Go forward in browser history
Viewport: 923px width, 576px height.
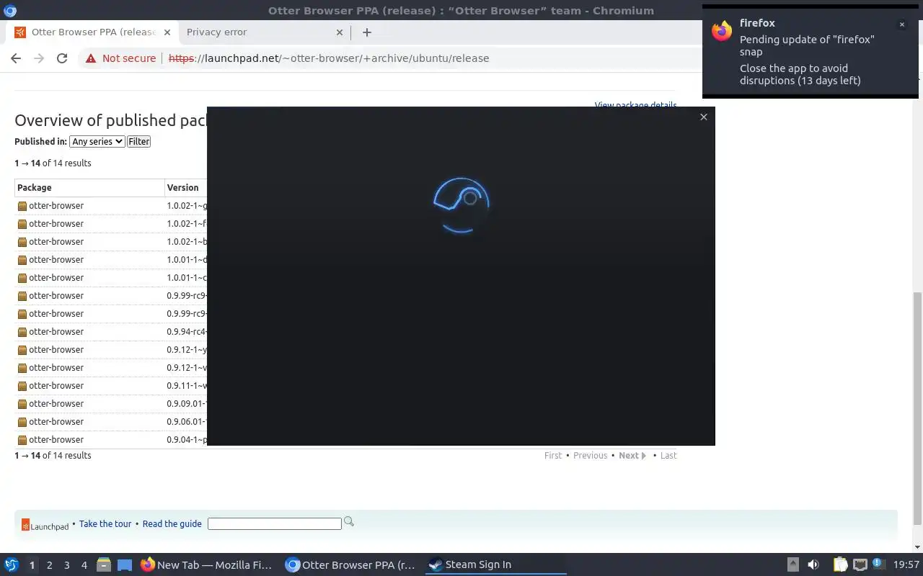point(39,58)
